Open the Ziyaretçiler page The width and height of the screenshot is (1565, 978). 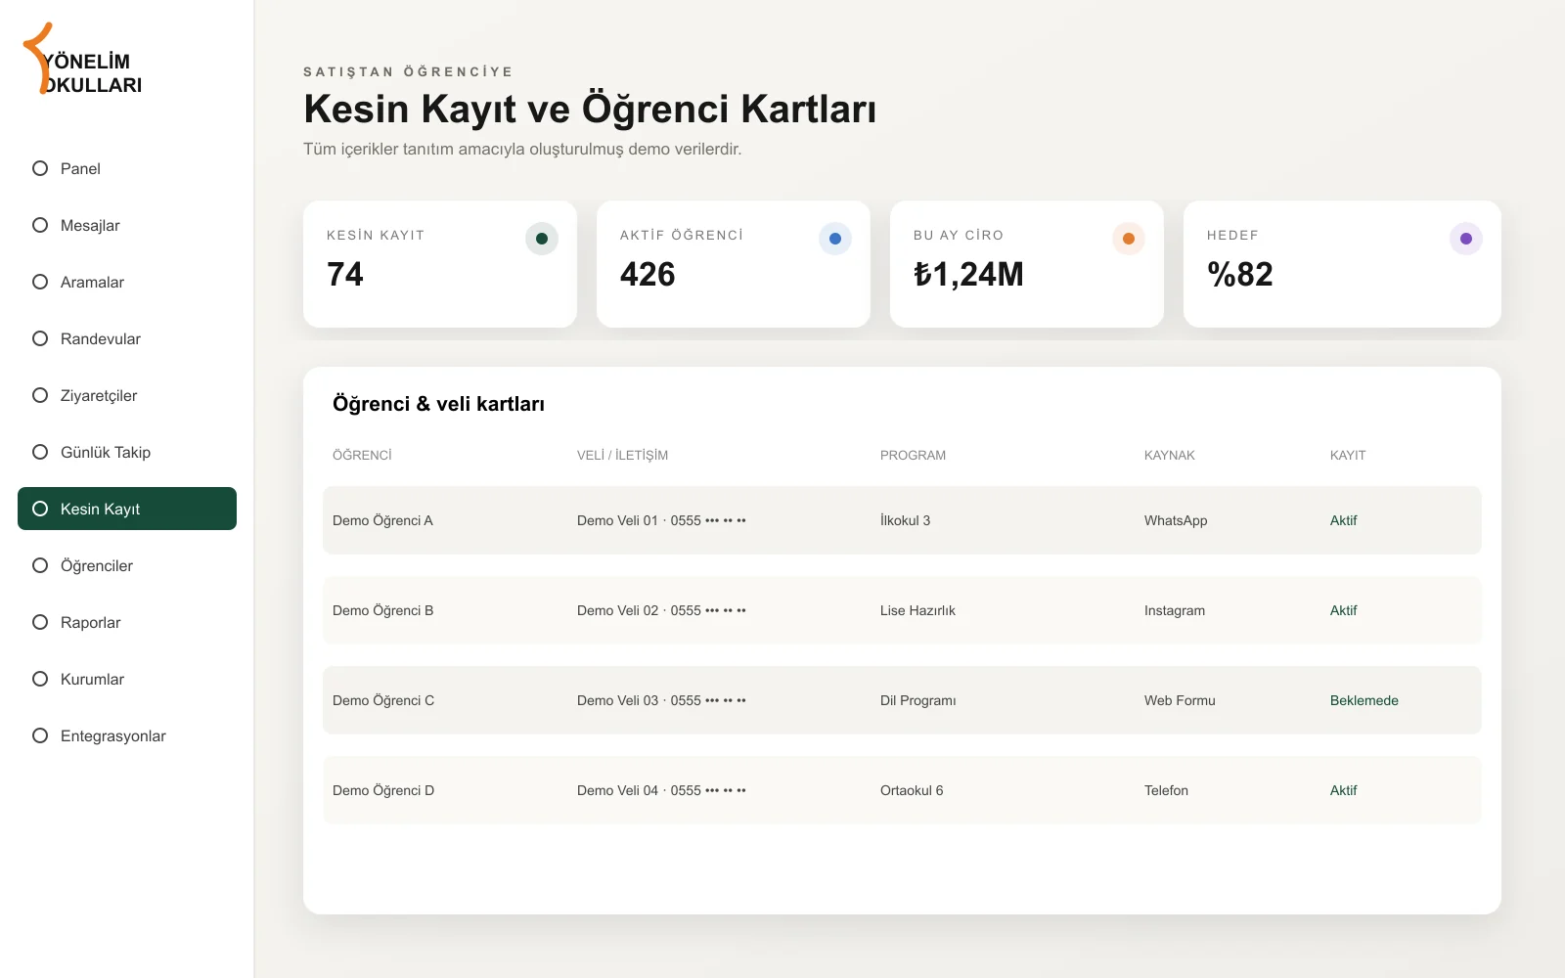coord(127,395)
